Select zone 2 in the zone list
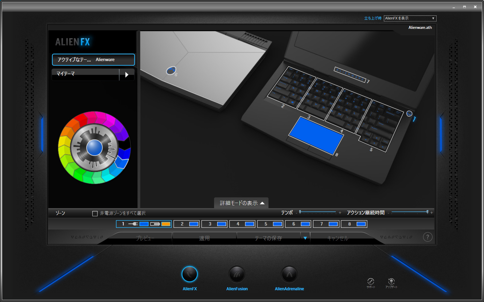484x302 pixels. pyautogui.click(x=187, y=224)
